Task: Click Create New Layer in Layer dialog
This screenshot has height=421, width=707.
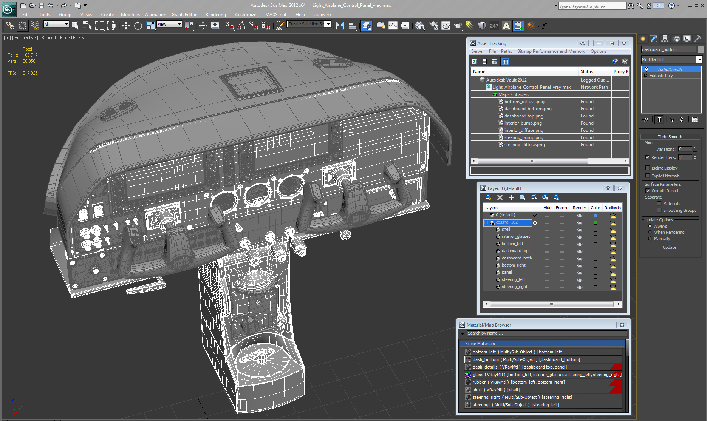Action: [x=488, y=197]
